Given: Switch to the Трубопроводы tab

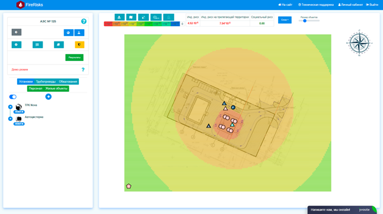Looking at the screenshot, I should click(46, 82).
